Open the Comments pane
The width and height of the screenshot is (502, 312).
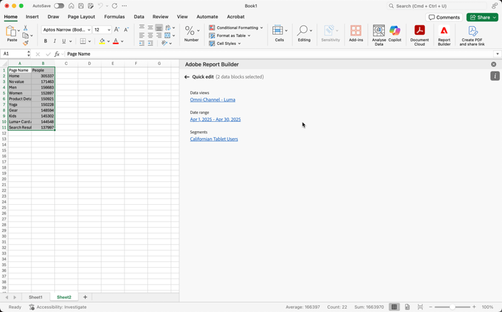(444, 17)
